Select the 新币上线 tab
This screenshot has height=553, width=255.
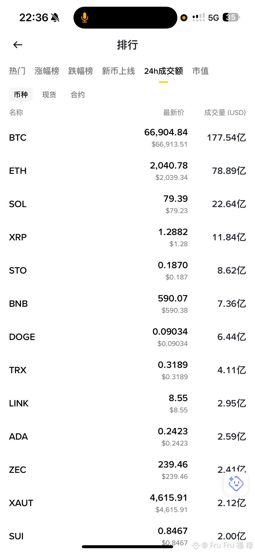pyautogui.click(x=119, y=71)
